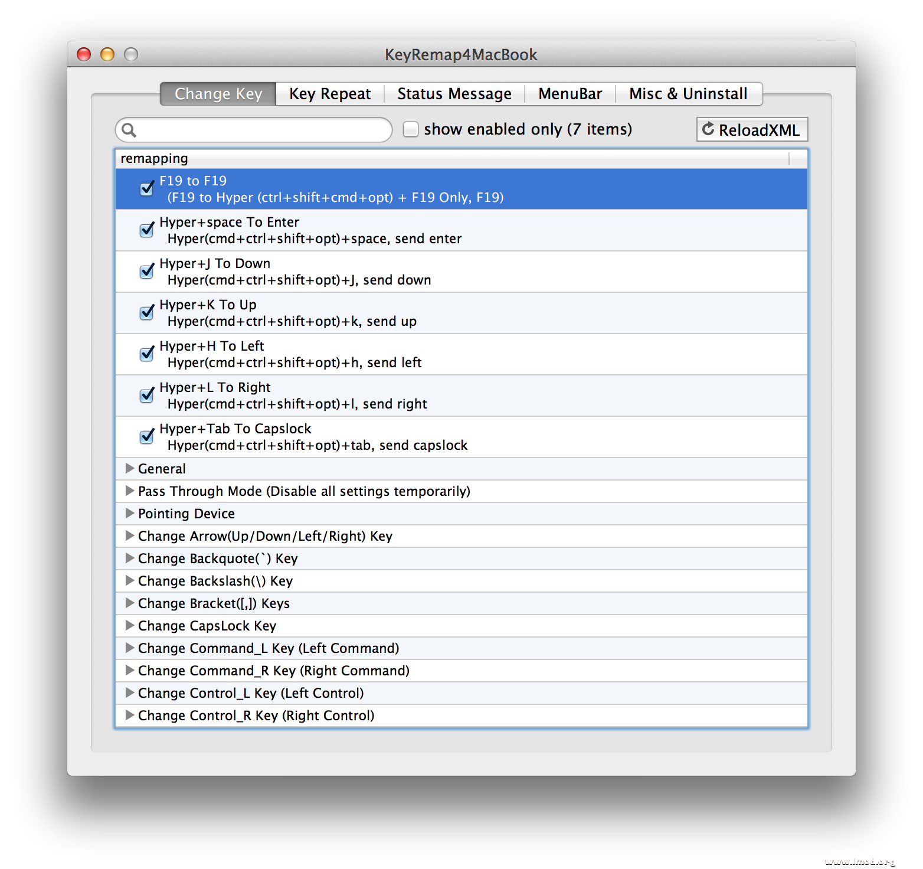Toggle show enabled only checkbox
The width and height of the screenshot is (923, 869).
click(411, 129)
